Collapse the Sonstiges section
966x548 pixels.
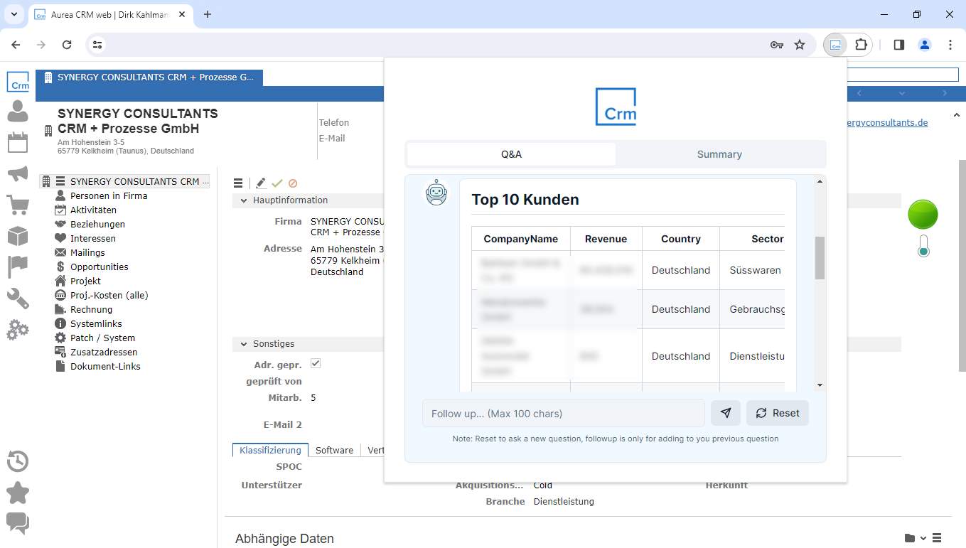pos(244,344)
